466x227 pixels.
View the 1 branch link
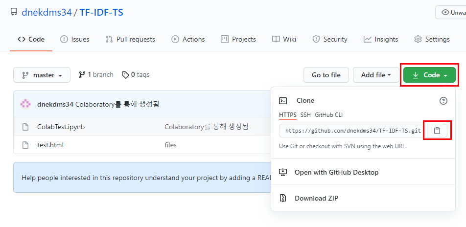[96, 74]
